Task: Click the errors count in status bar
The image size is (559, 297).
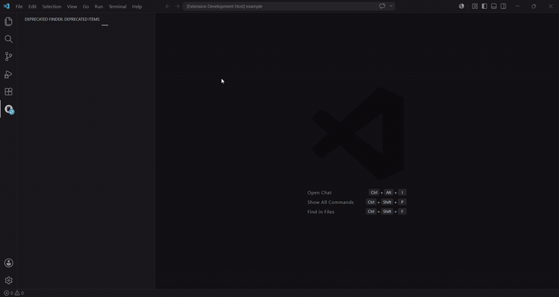Action: 8,293
